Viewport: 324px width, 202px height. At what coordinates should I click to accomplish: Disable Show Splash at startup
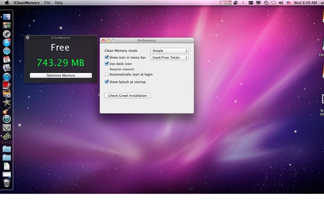coord(107,82)
